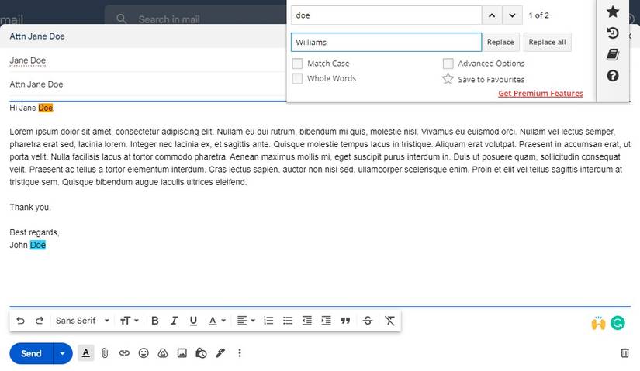Open the text size dropdown
The image size is (640, 371).
[x=130, y=321]
